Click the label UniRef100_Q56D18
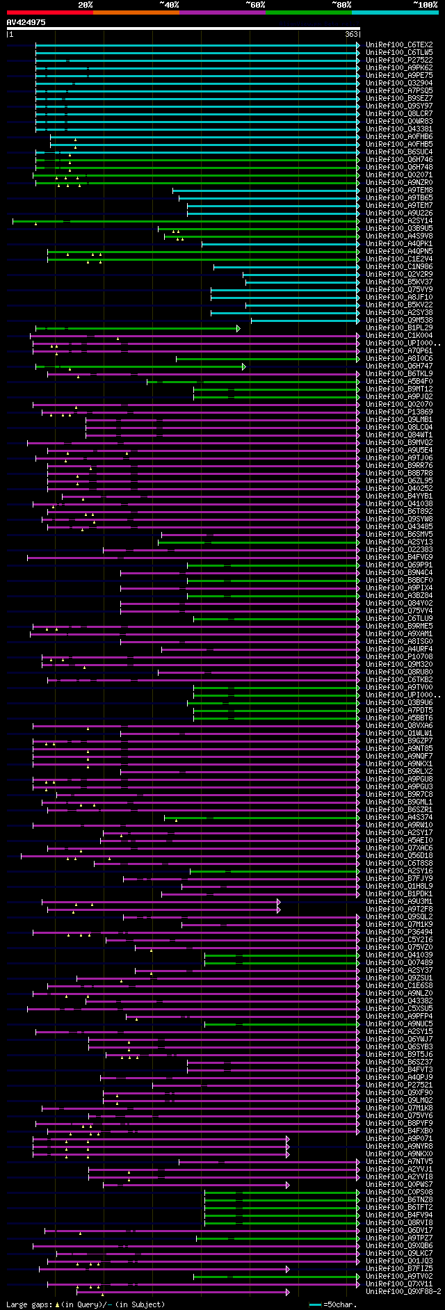The width and height of the screenshot is (445, 1310). pos(399,855)
